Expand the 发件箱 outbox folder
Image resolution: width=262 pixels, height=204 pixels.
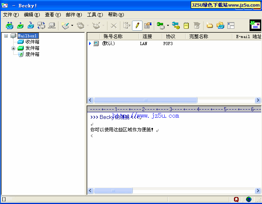coord(13,48)
